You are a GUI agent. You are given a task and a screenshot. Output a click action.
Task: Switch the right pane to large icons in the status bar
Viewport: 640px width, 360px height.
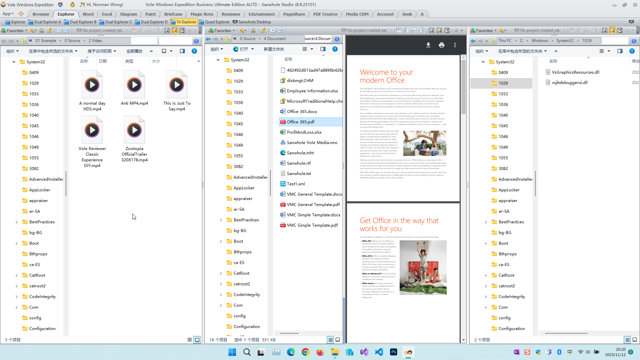click(635, 340)
